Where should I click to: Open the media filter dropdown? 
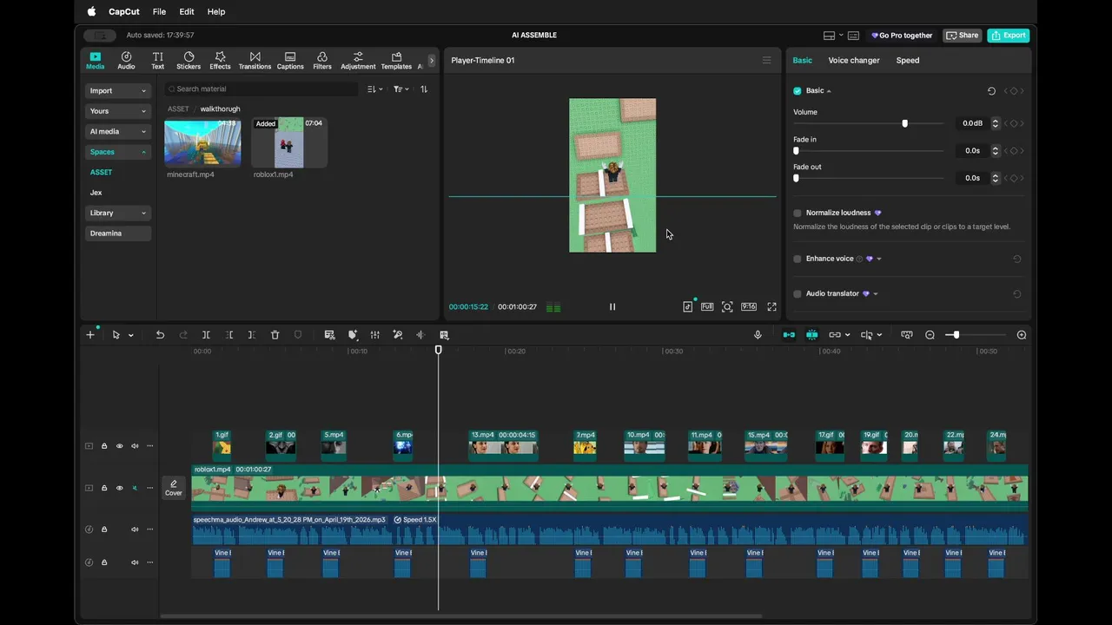pos(400,89)
